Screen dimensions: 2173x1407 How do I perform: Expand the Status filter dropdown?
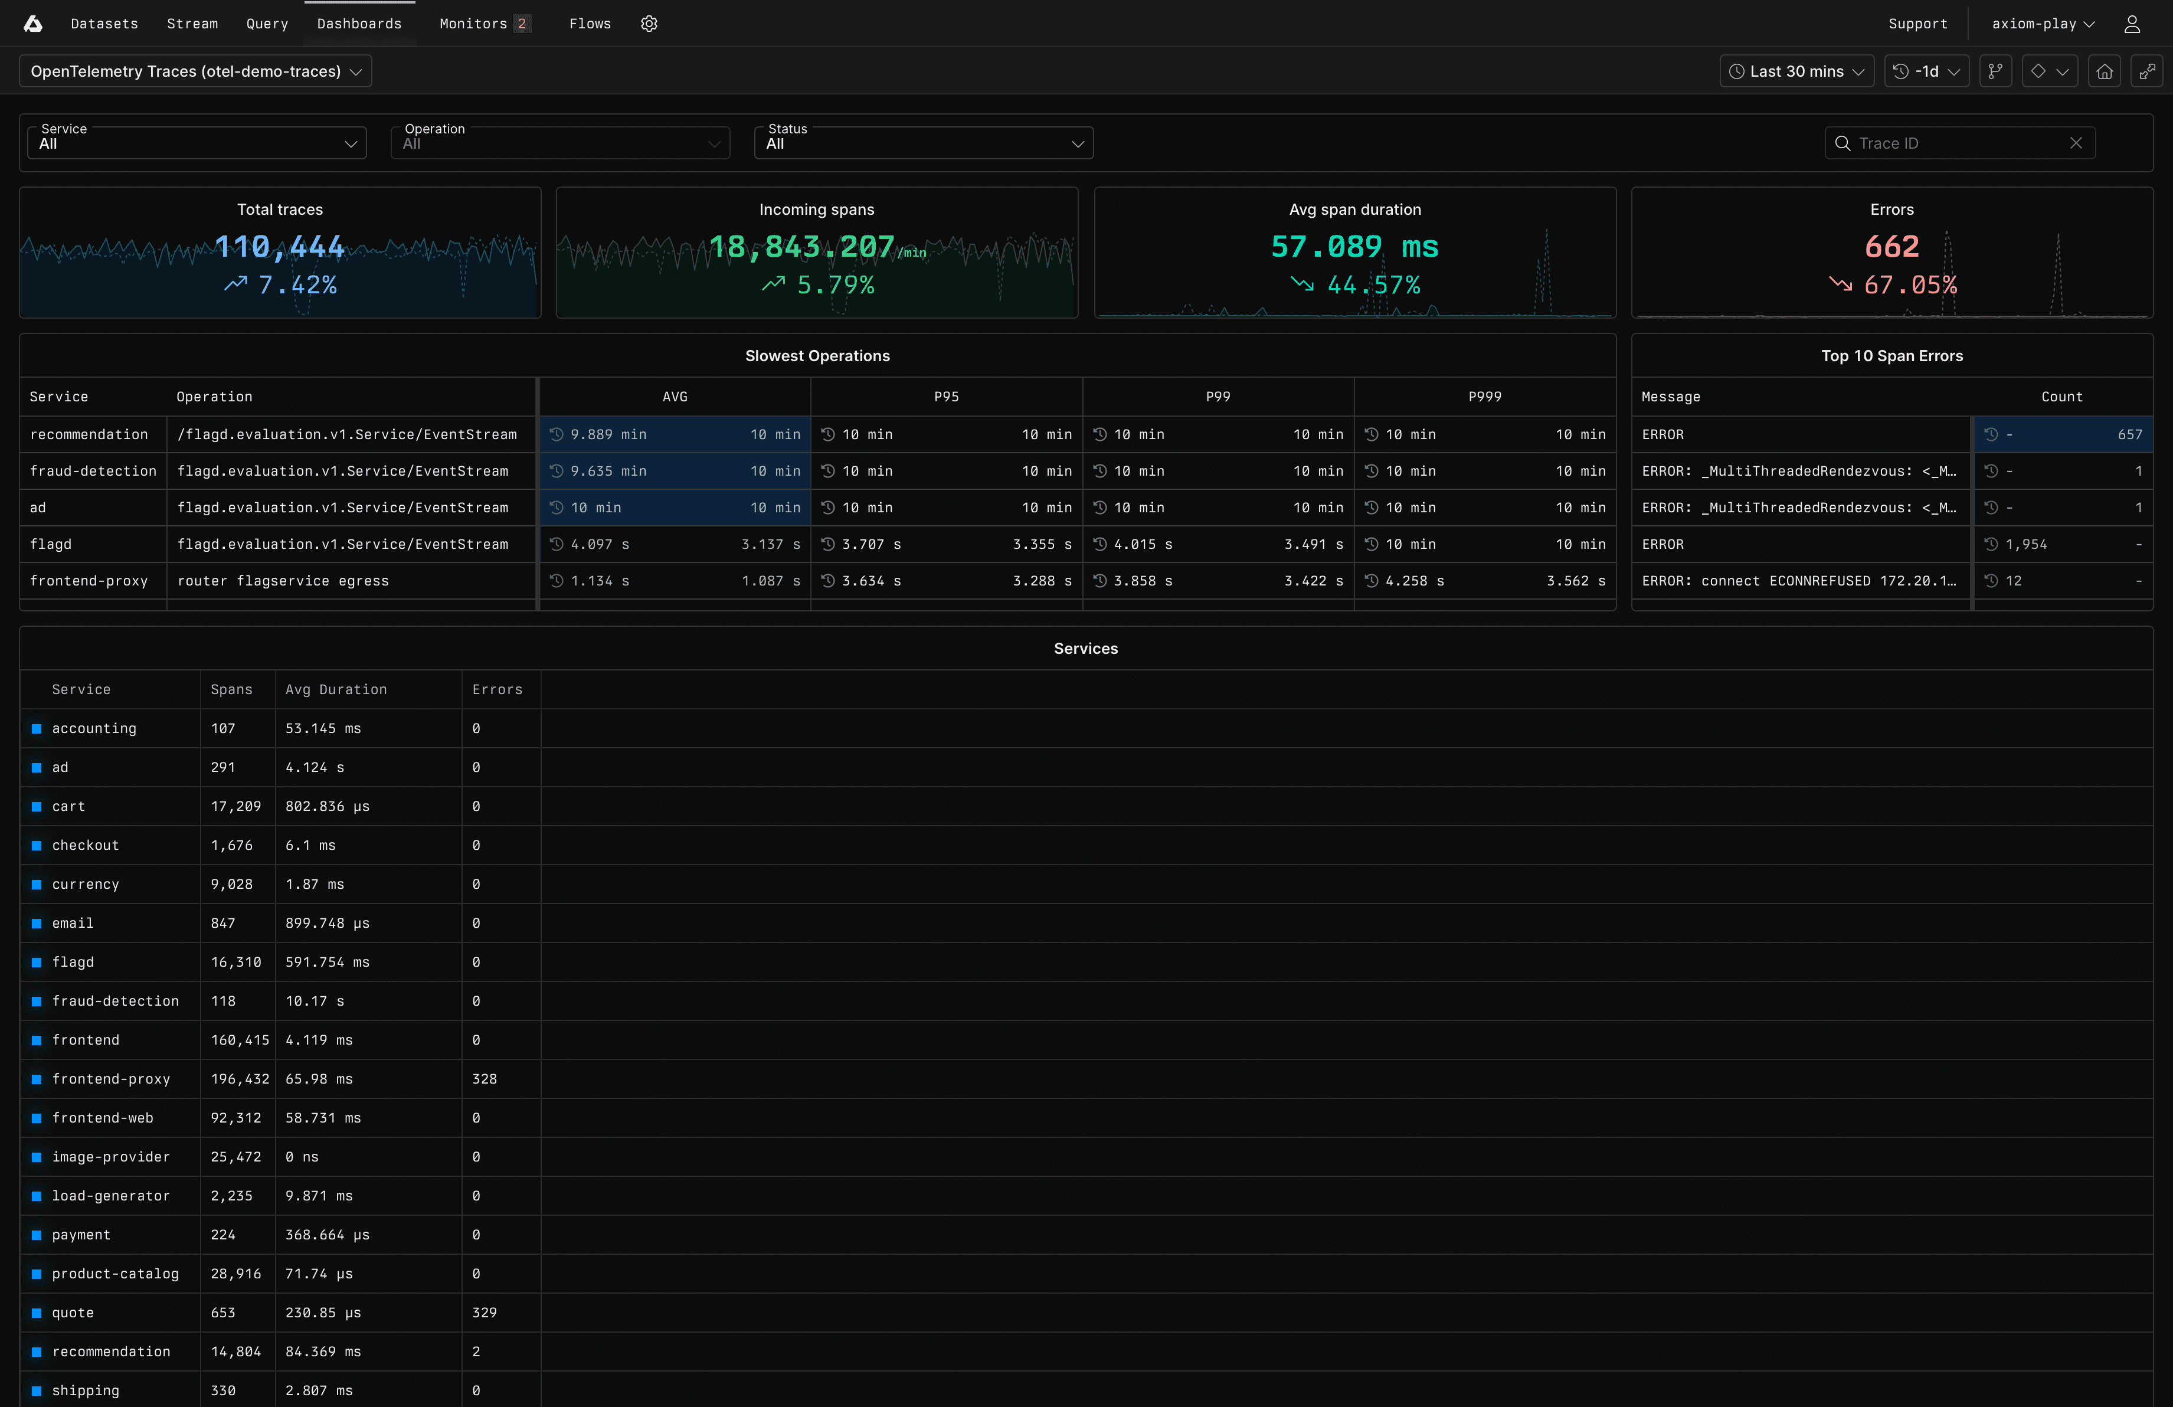pos(923,143)
